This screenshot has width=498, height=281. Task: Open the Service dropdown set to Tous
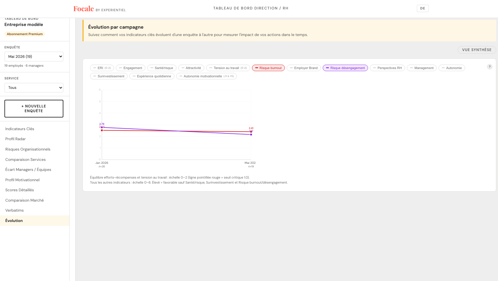[x=34, y=88]
